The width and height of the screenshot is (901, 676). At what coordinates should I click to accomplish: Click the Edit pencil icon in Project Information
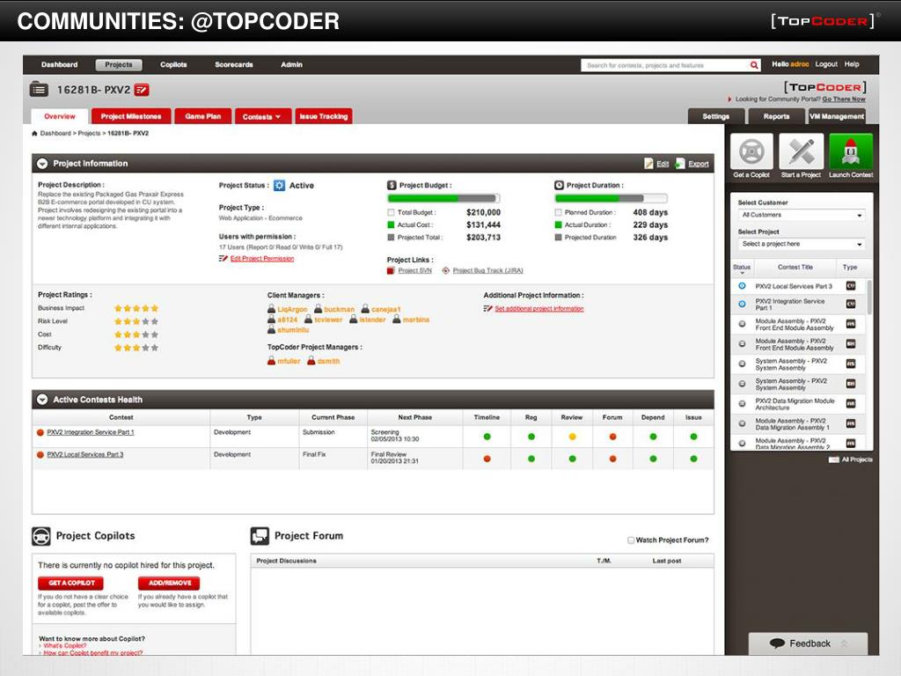[648, 164]
